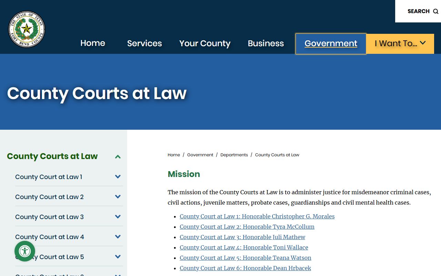Open County Court at Law 2 McCollum link
This screenshot has height=276, width=441.
247,227
